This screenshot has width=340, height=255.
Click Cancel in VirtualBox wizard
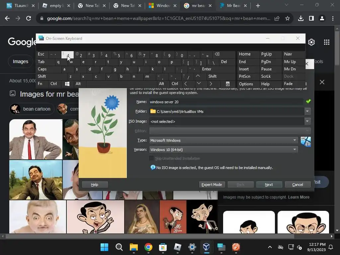tap(297, 185)
